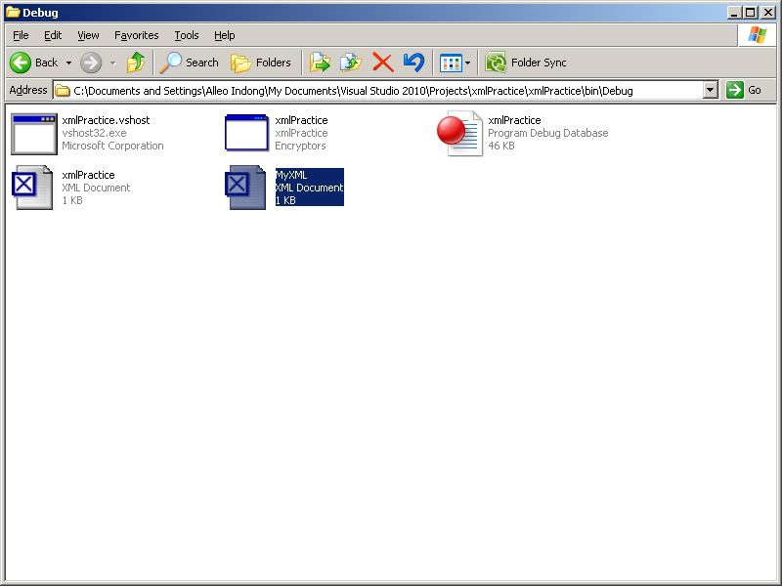Click the blue Undo arrow icon
This screenshot has height=586, width=782.
[413, 63]
